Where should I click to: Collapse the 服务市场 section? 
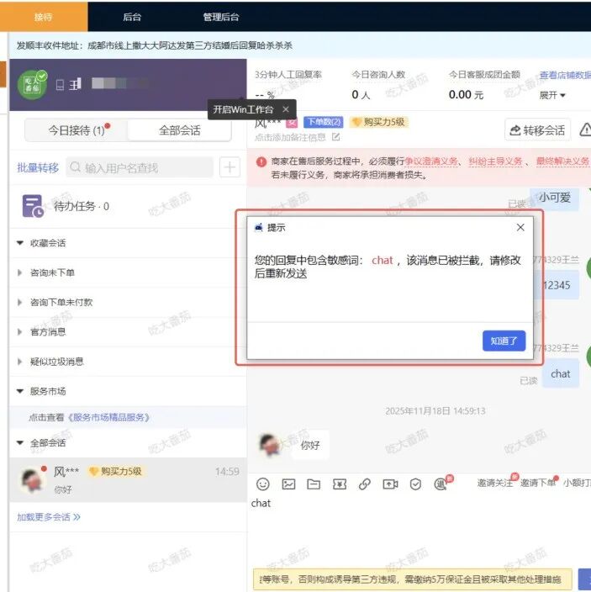(x=20, y=391)
